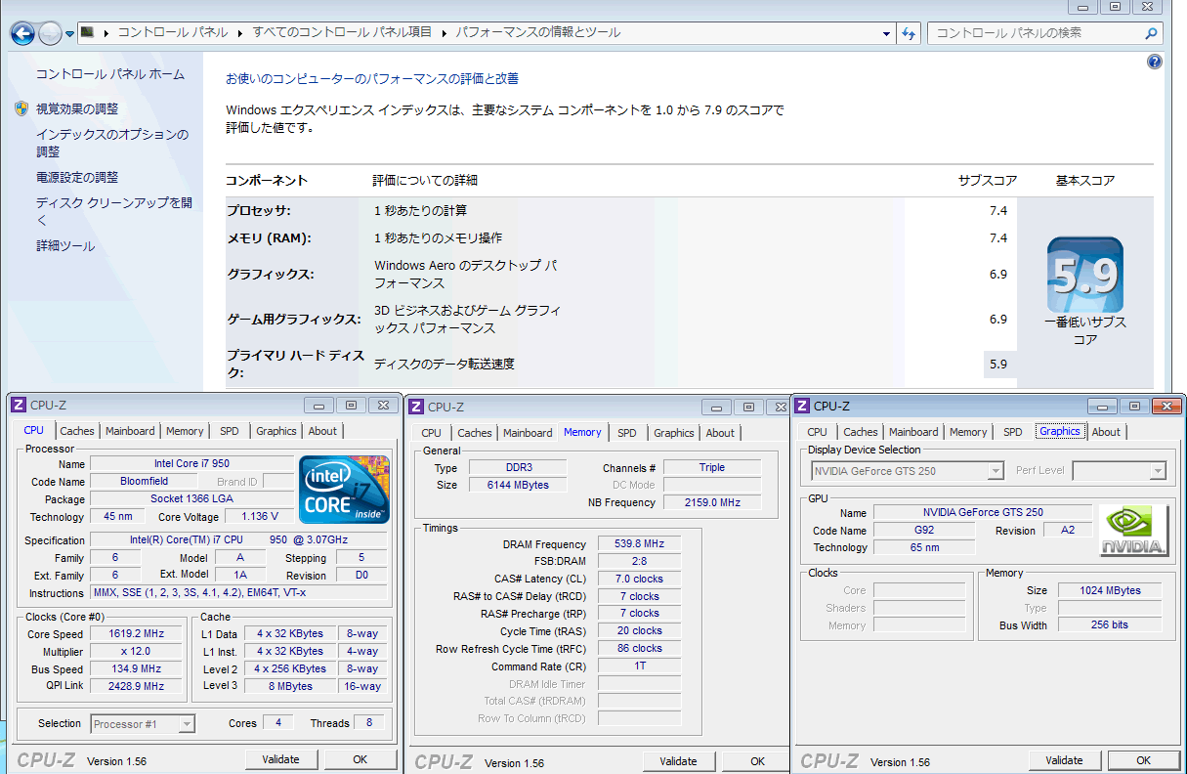The width and height of the screenshot is (1187, 774).
Task: Switch to Graphics tab in middle CPU-Z window
Action: click(x=674, y=433)
